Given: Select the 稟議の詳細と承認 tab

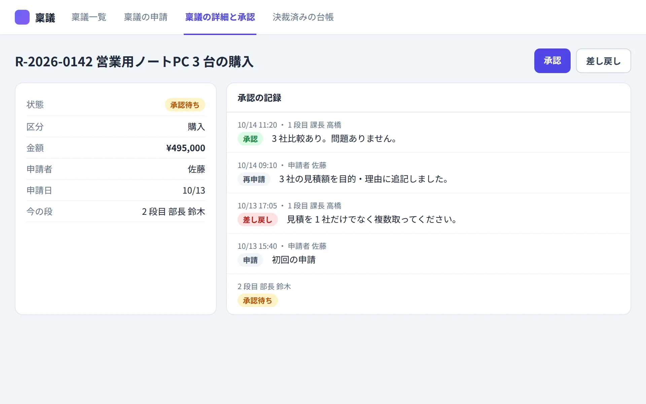Looking at the screenshot, I should tap(220, 17).
